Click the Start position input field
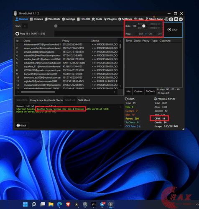The width and height of the screenshot is (199, 209). 25,26
